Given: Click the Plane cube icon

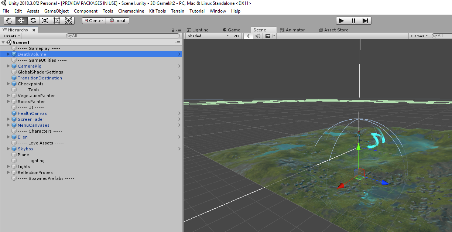Looking at the screenshot, I should click(x=14, y=155).
